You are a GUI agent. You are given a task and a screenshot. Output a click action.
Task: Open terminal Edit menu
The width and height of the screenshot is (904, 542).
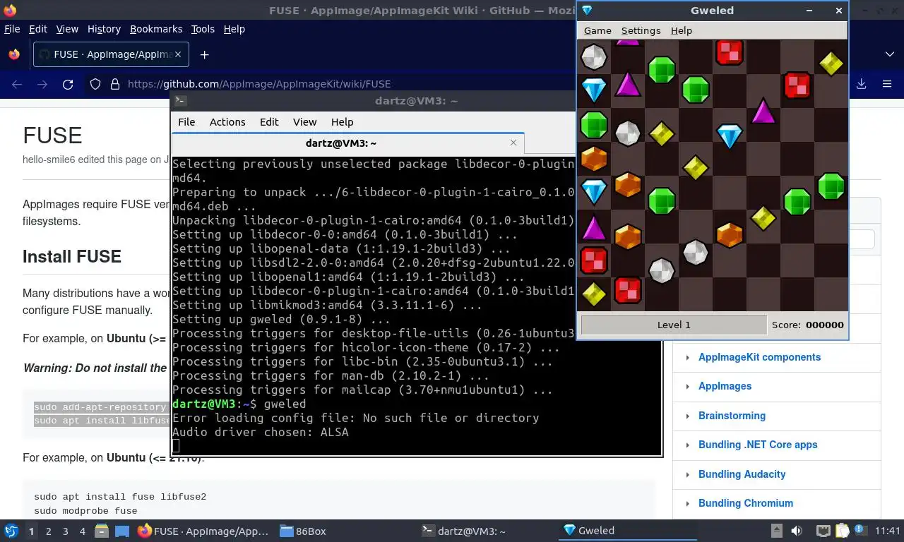click(x=269, y=121)
